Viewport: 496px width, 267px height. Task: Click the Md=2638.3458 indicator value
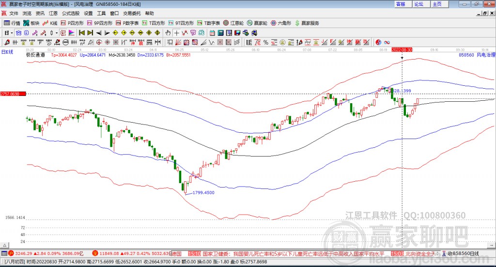(122, 55)
